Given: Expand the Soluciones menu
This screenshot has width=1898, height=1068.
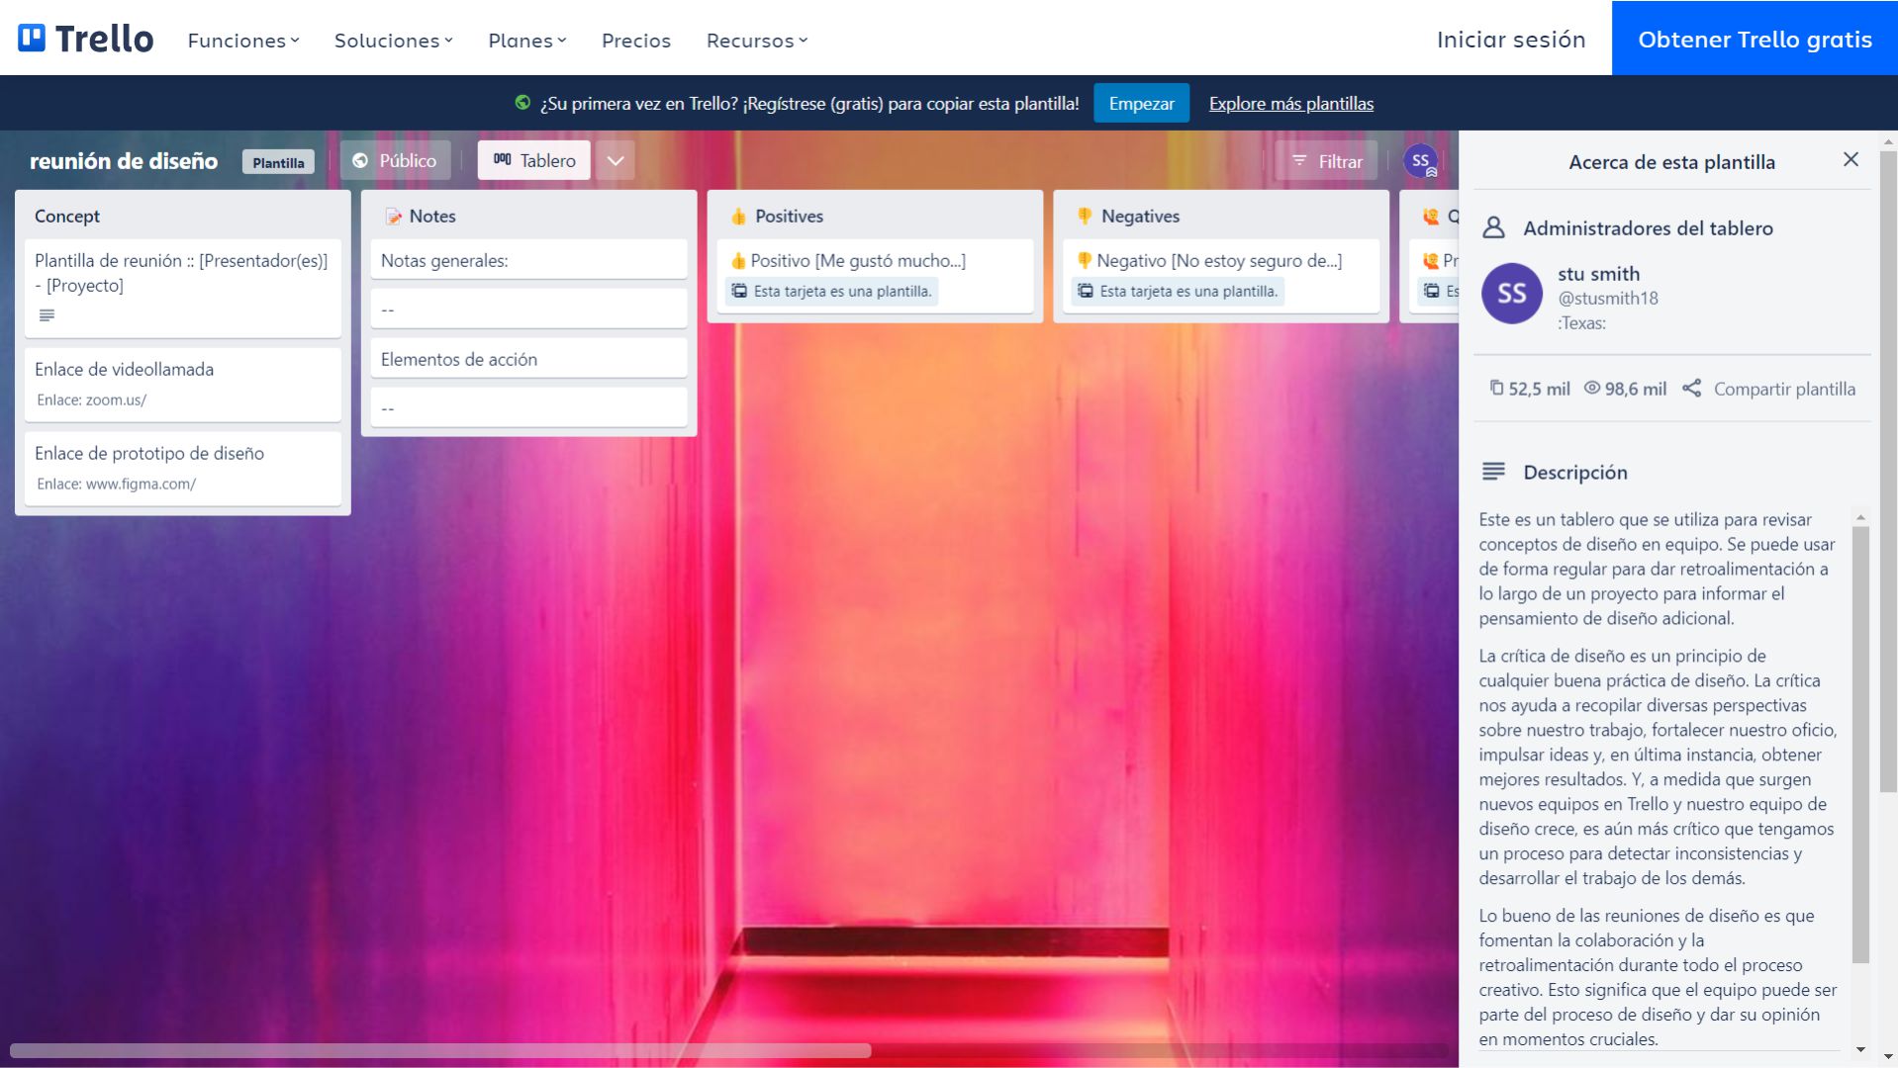Looking at the screenshot, I should click(393, 41).
